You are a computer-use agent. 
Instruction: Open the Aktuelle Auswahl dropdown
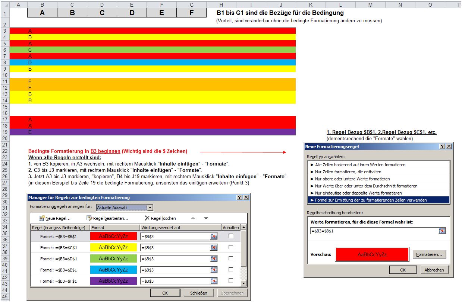150,208
